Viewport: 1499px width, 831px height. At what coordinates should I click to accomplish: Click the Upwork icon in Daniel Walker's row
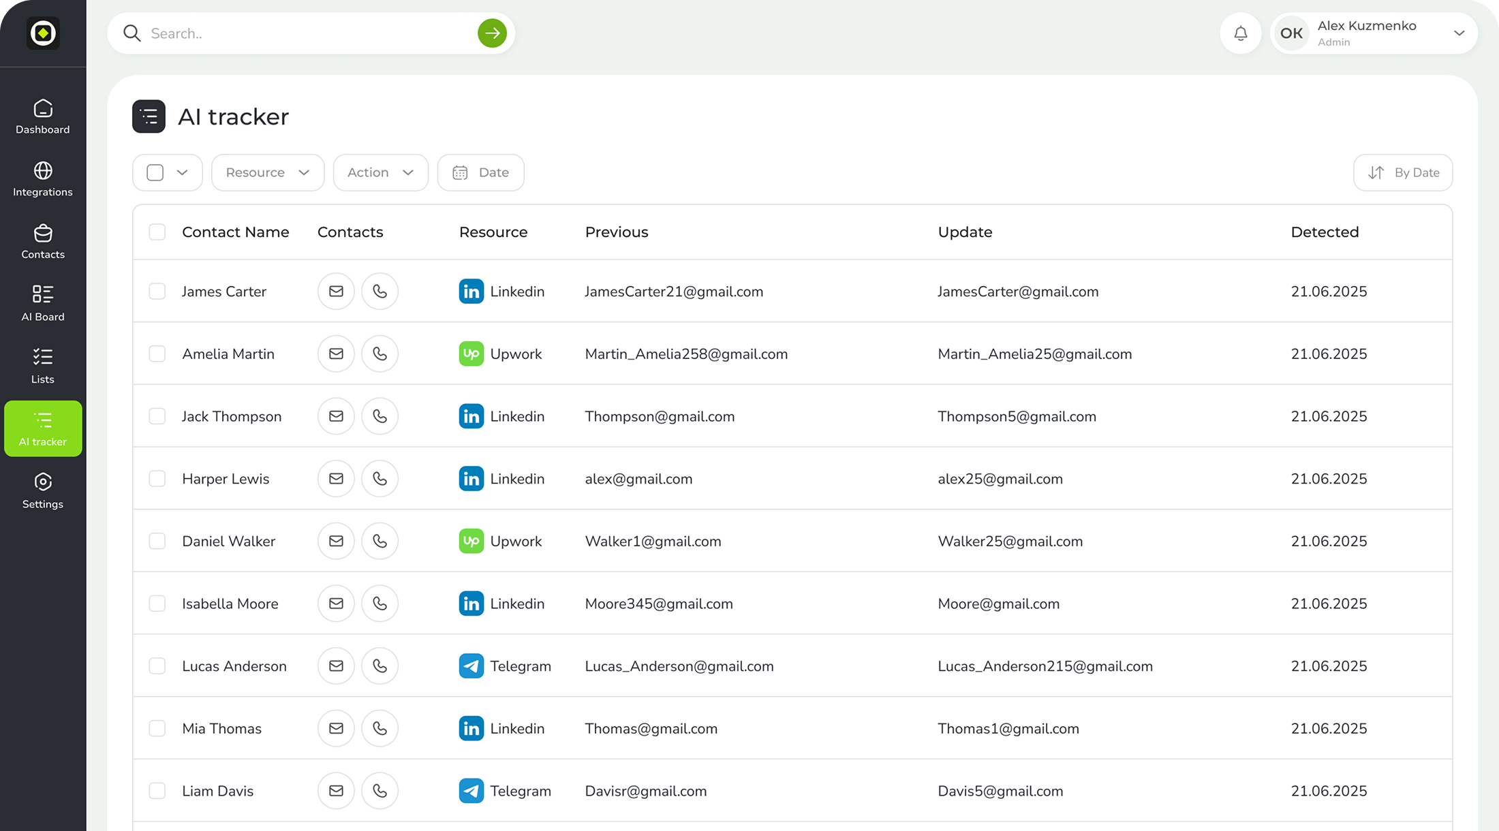(471, 541)
